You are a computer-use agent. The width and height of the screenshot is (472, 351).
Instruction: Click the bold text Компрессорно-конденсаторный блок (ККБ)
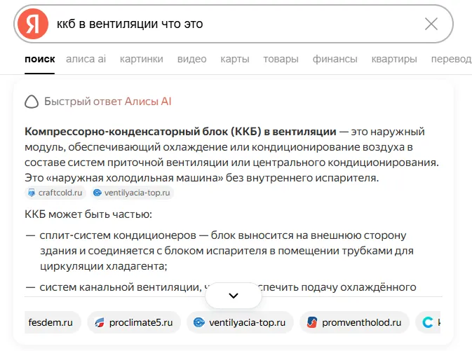[x=143, y=132]
